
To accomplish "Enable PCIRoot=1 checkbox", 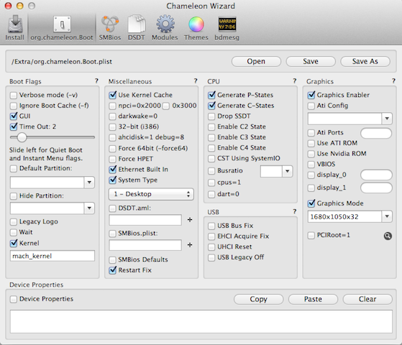I will [311, 235].
